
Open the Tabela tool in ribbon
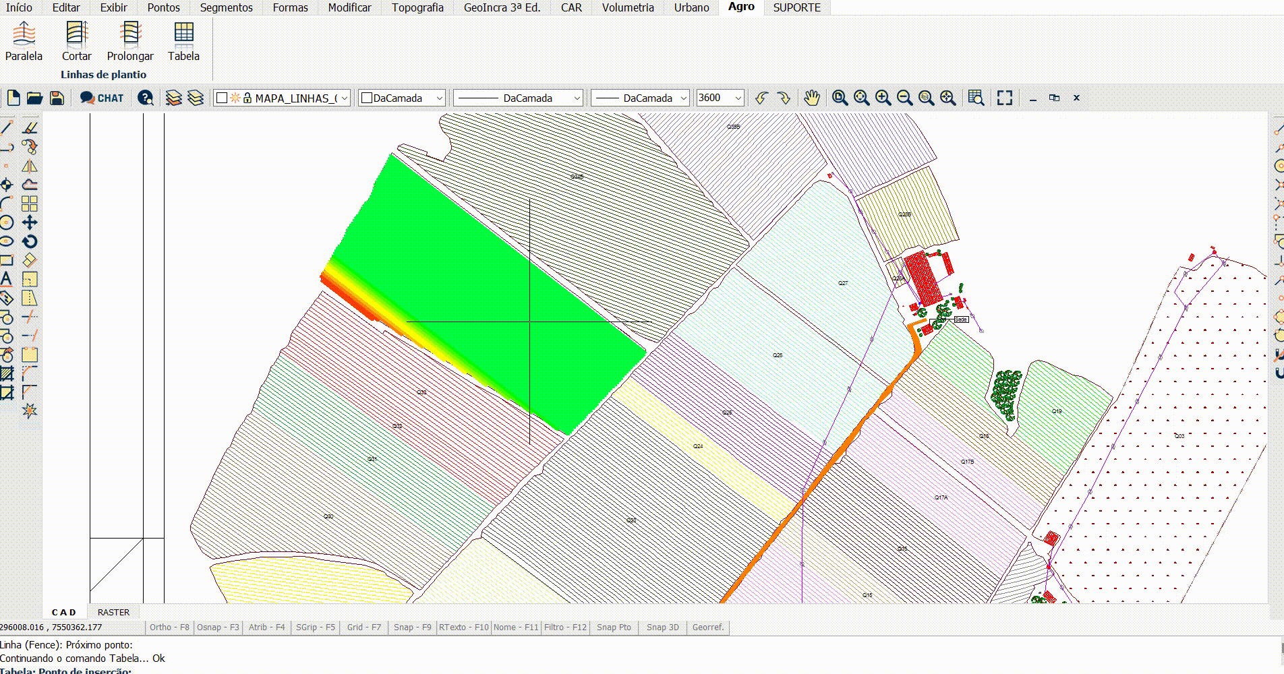(x=183, y=42)
